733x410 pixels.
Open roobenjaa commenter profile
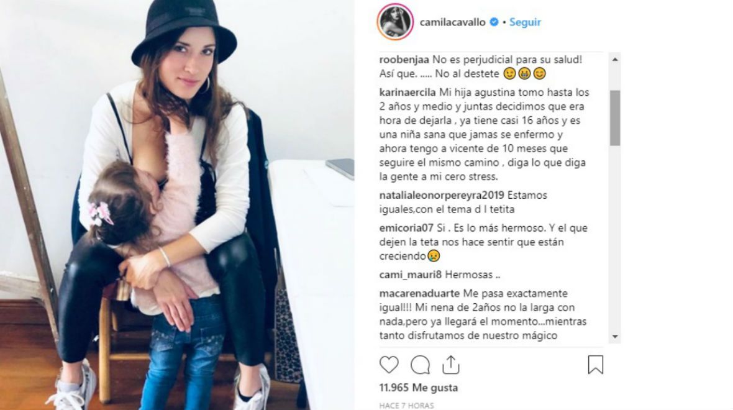(x=404, y=60)
